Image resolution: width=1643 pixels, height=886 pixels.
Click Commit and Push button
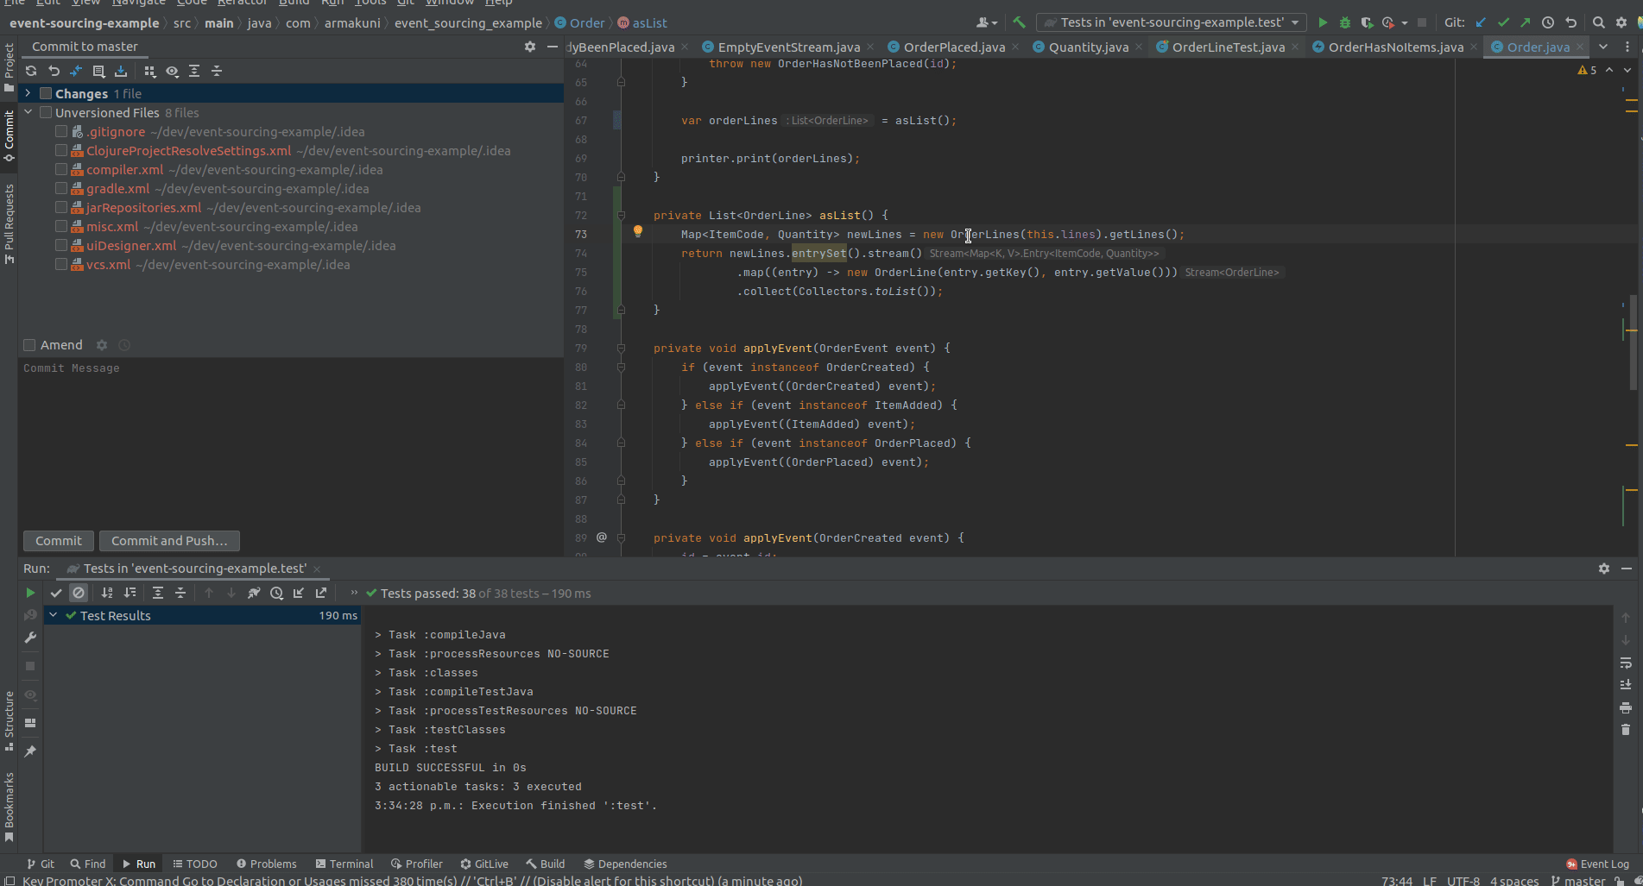169,541
